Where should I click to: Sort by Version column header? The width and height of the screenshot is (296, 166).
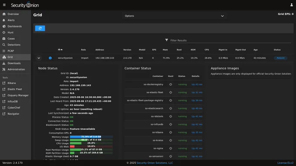tap(127, 50)
